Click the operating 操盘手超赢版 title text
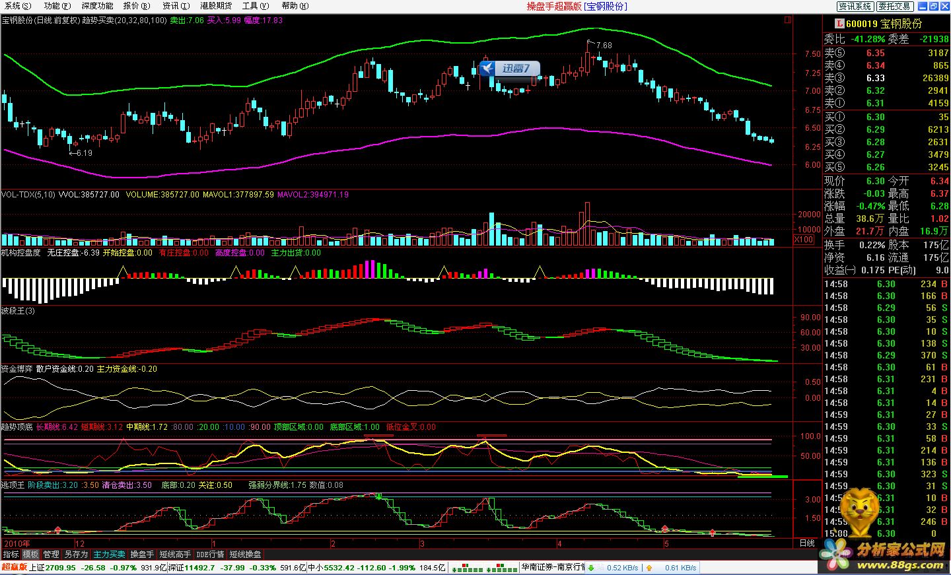The image size is (951, 575). point(554,6)
